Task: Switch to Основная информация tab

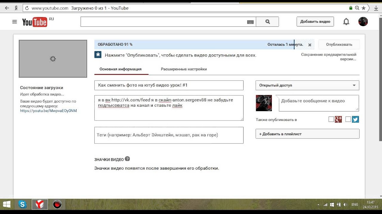Action: point(121,69)
